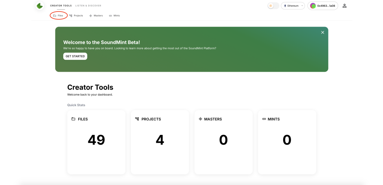Viewport: 383px width, 185px height.
Task: Dismiss the welcome banner with X
Action: pyautogui.click(x=323, y=33)
